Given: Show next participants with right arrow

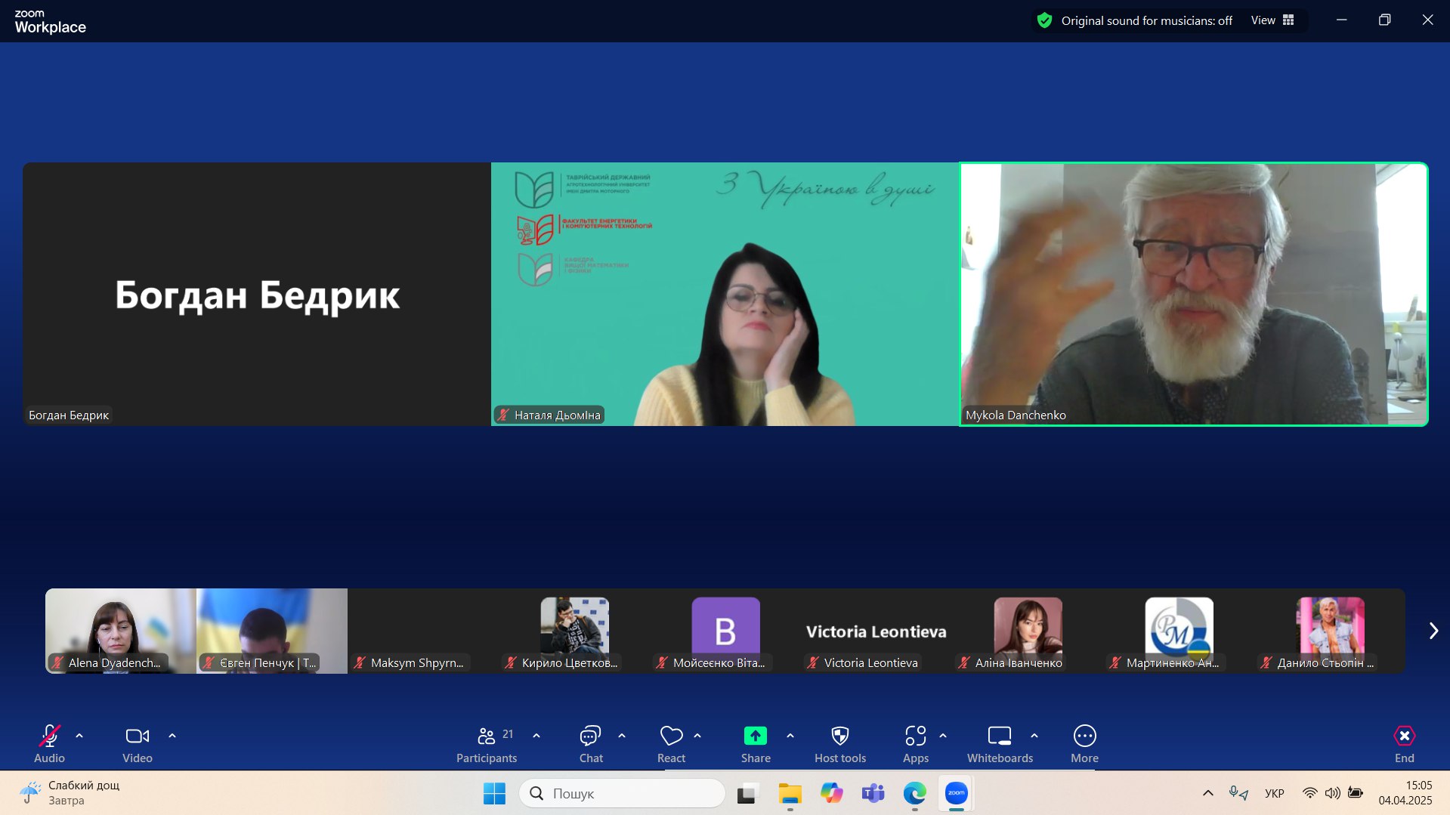Looking at the screenshot, I should pos(1433,631).
